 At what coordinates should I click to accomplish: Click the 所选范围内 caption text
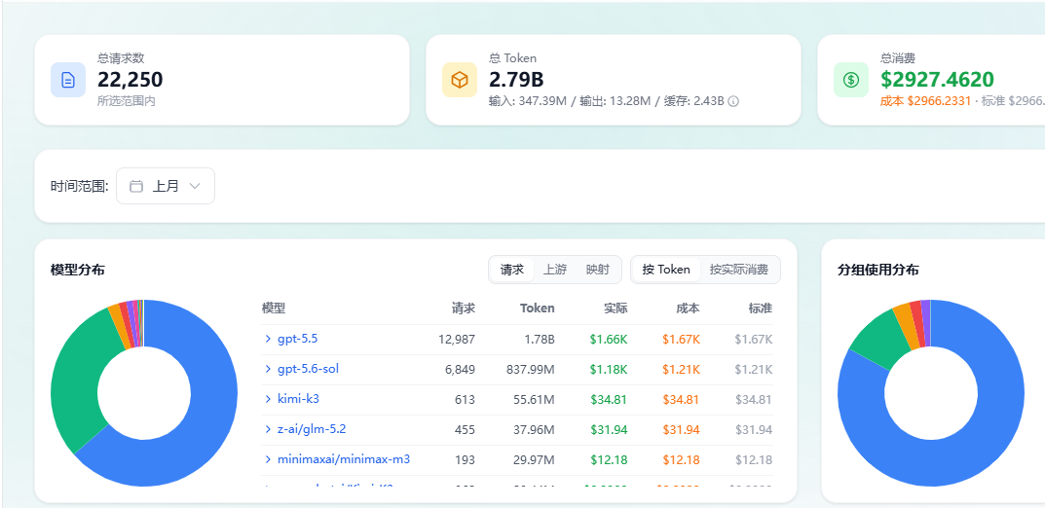[x=127, y=102]
